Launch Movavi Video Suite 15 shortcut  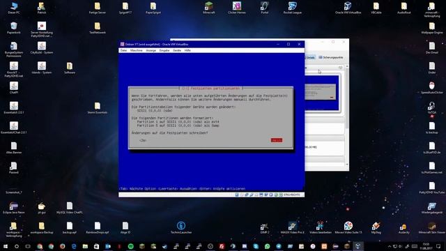coord(348,228)
